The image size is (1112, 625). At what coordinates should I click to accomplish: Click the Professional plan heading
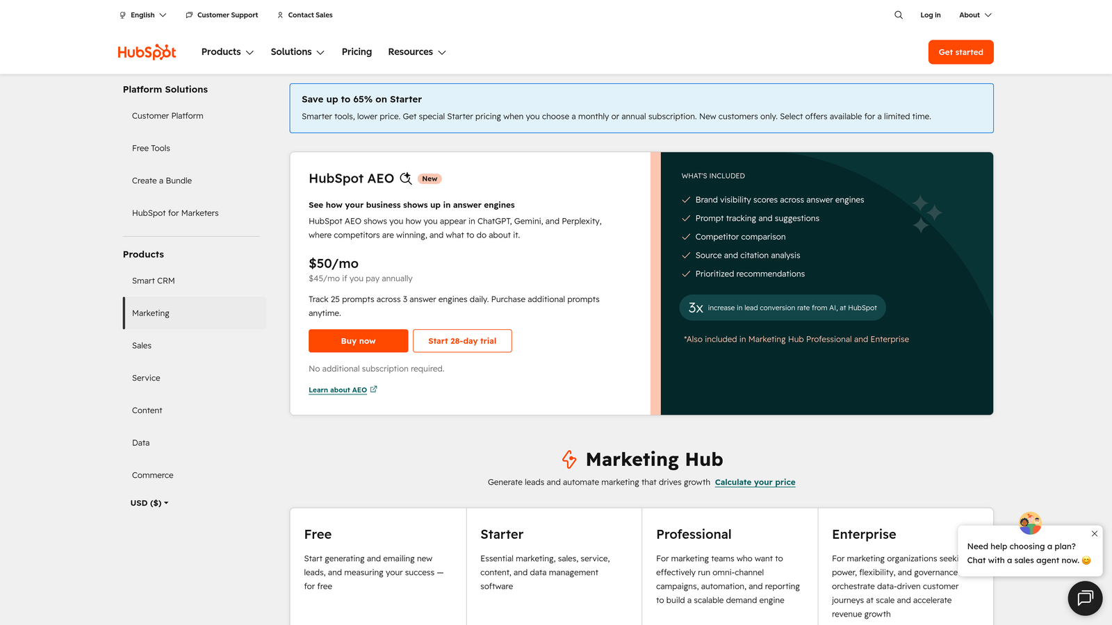pyautogui.click(x=694, y=534)
